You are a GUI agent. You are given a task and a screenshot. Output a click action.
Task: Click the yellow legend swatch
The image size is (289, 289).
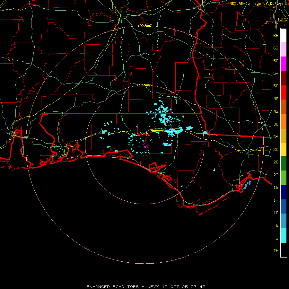click(284, 150)
